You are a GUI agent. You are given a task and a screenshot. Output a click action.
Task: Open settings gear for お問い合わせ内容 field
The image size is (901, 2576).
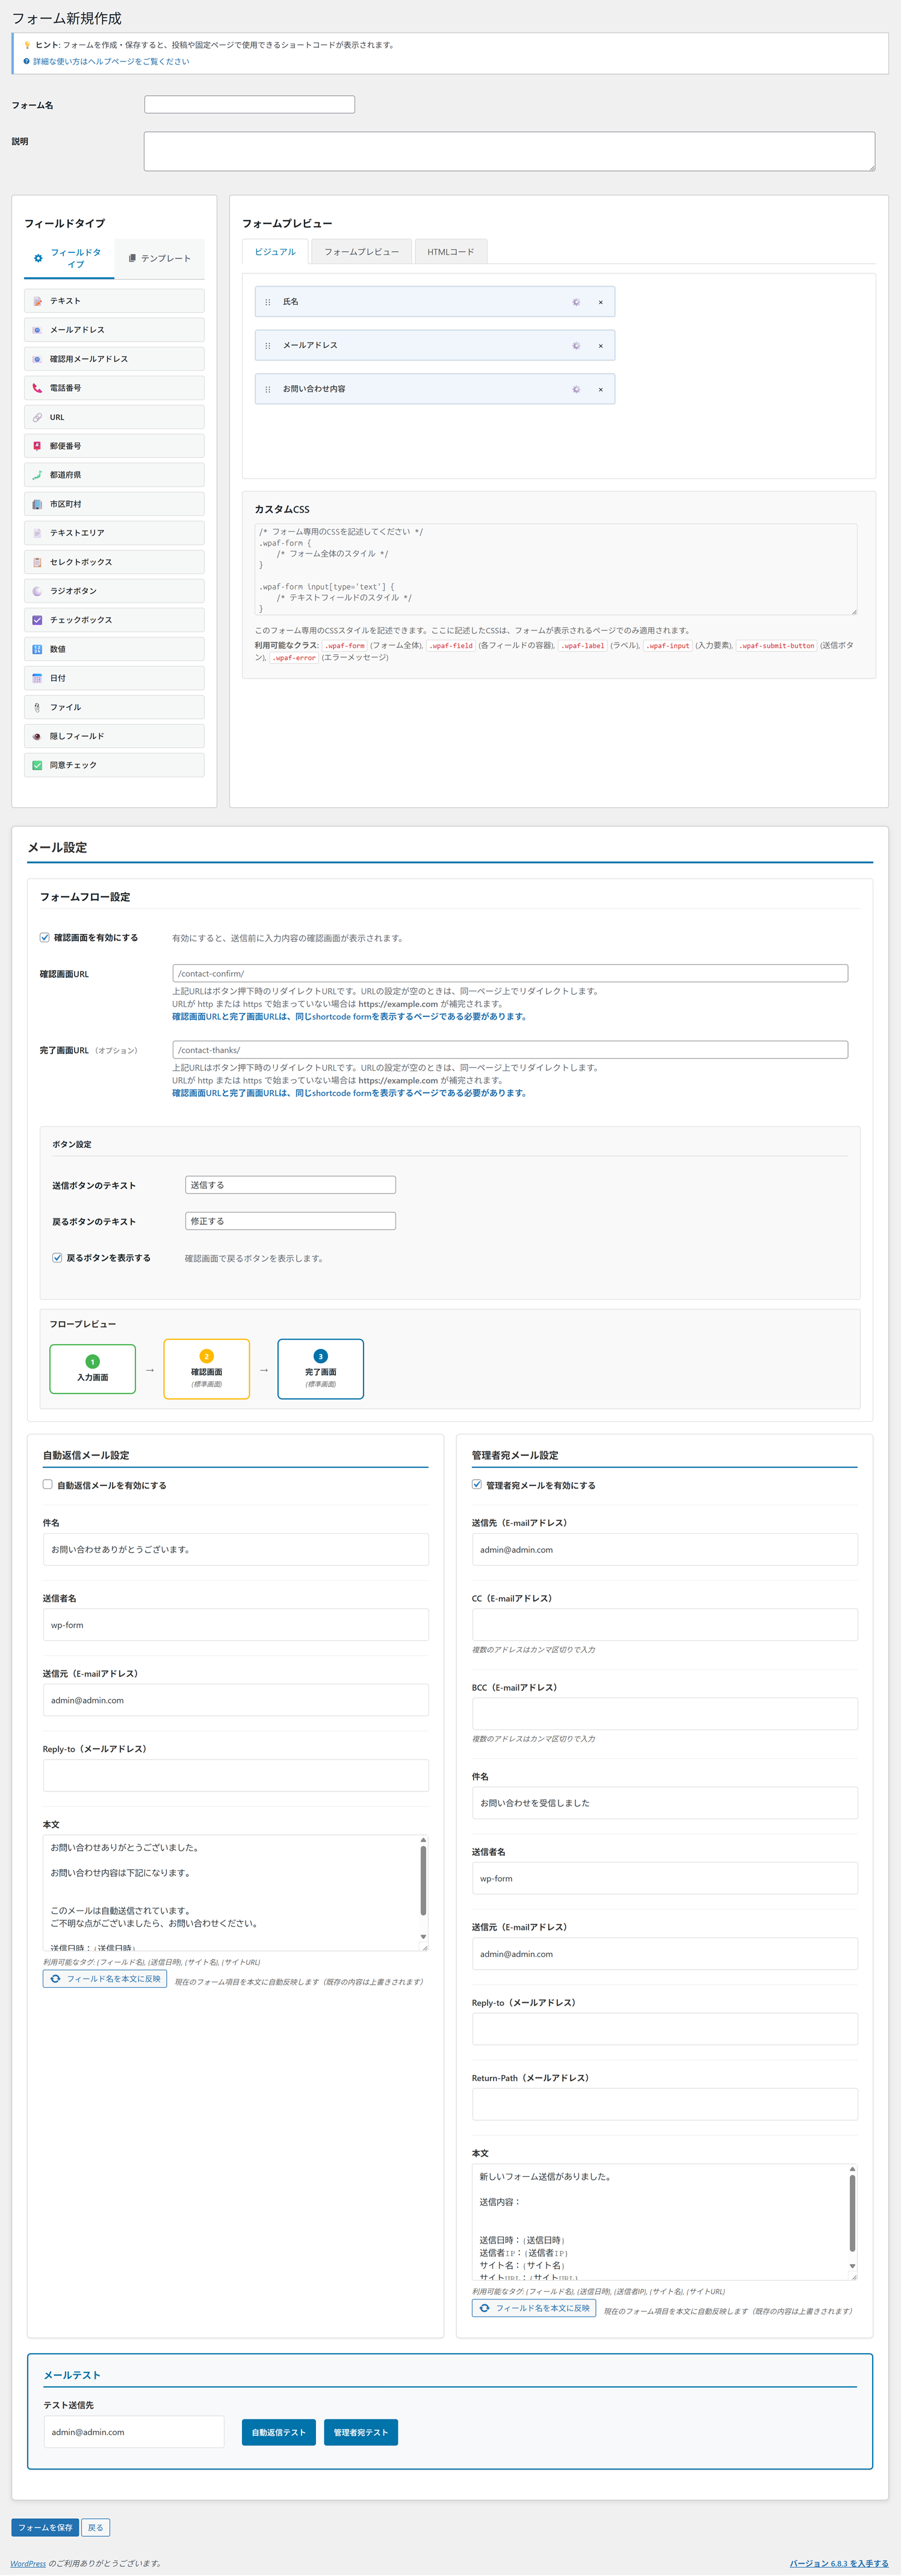576,390
